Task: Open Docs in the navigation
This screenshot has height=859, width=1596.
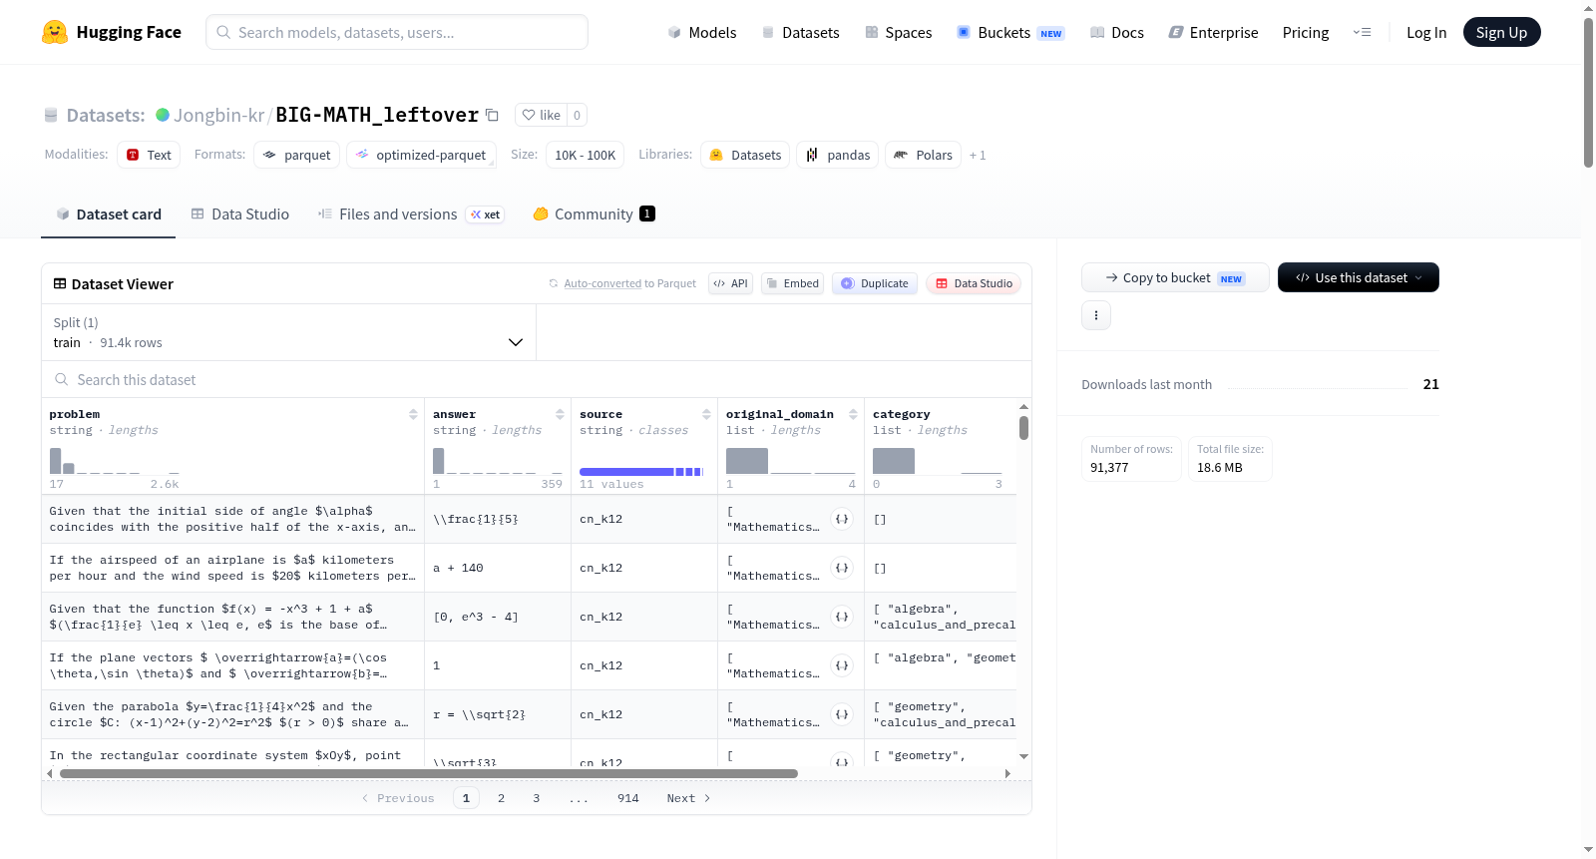Action: pyautogui.click(x=1117, y=32)
